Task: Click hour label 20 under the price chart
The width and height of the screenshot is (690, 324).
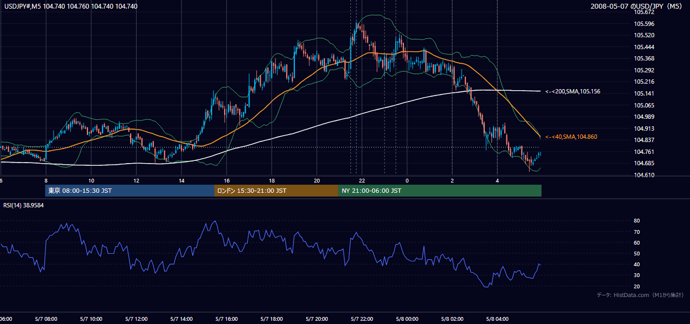Action: (x=317, y=180)
